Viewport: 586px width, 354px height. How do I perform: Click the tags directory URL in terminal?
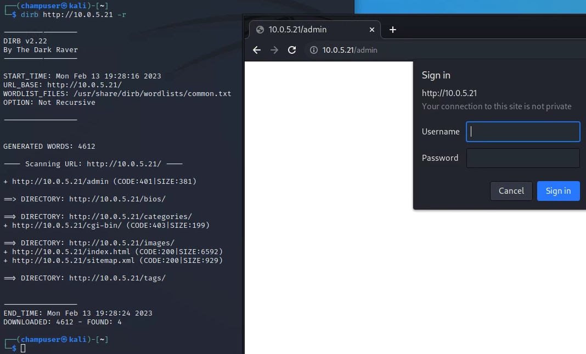tap(117, 278)
